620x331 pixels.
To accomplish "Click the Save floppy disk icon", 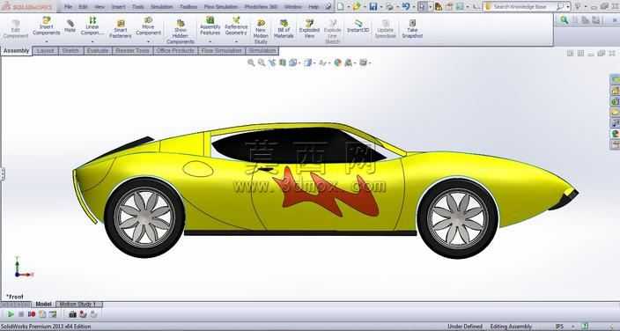I will click(x=373, y=6).
